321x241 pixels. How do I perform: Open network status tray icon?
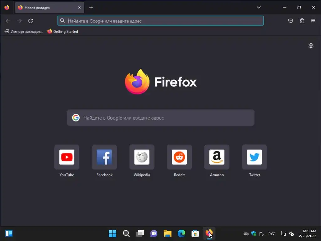(283, 233)
